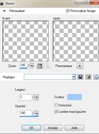Click the Réglages preset text box
The image size is (99, 134).
(48, 77)
